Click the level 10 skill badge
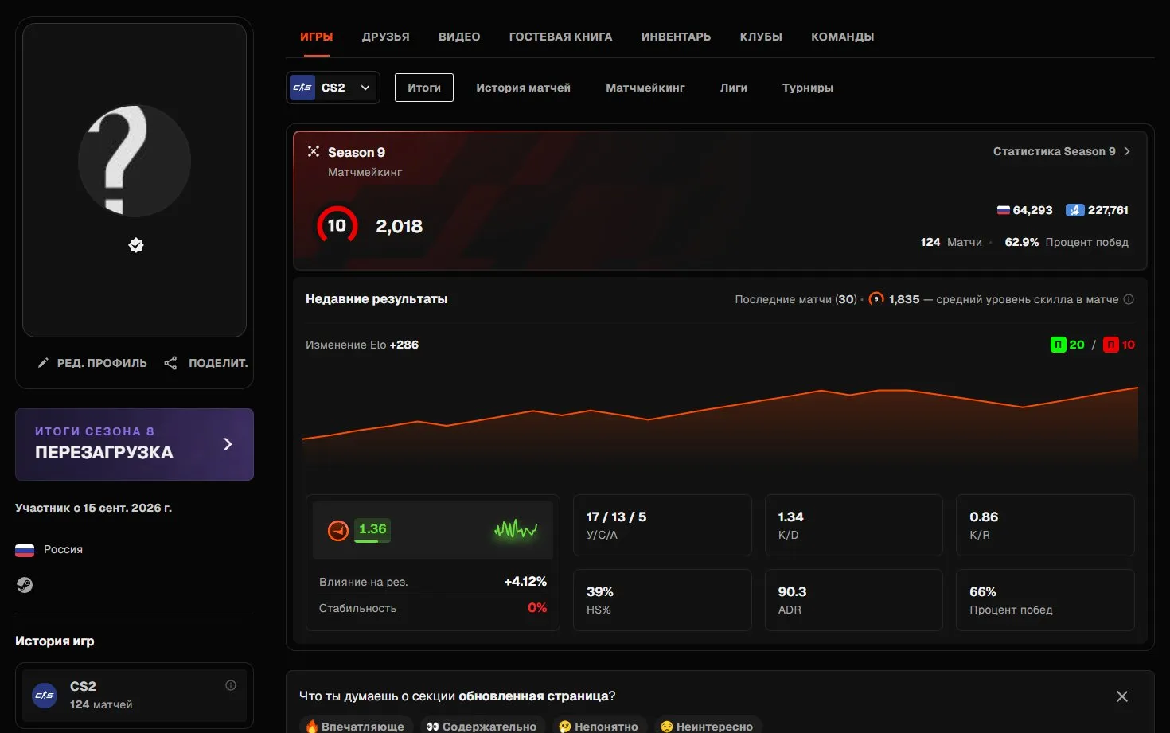This screenshot has width=1170, height=733. pos(337,226)
